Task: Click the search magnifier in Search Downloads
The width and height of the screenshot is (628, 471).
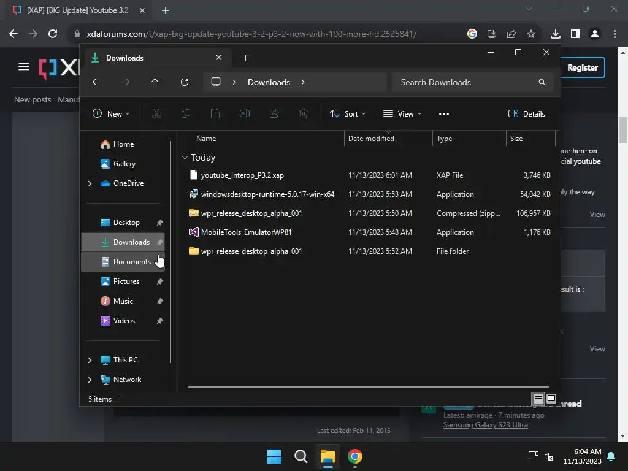Action: (542, 82)
